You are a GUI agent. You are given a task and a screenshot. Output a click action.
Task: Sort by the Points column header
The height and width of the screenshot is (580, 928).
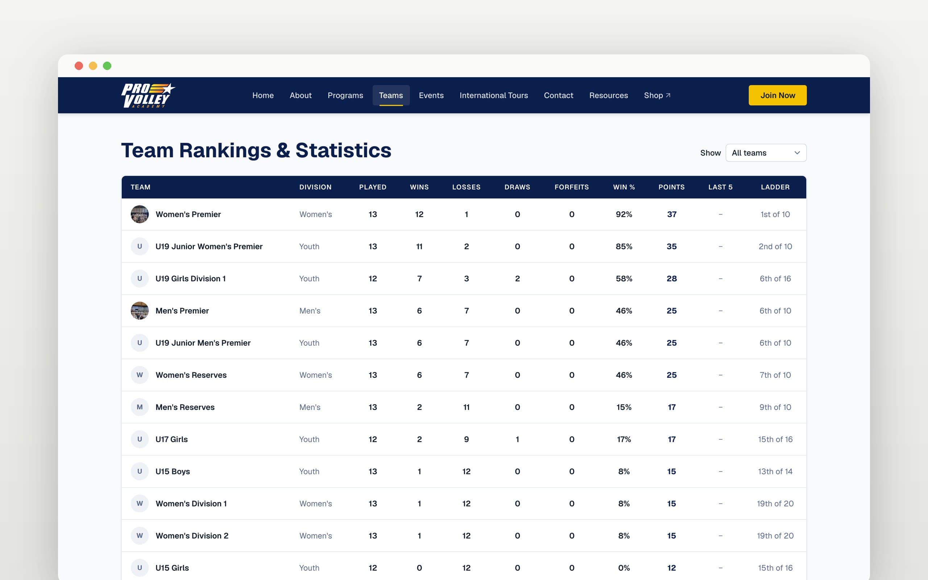[671, 187]
